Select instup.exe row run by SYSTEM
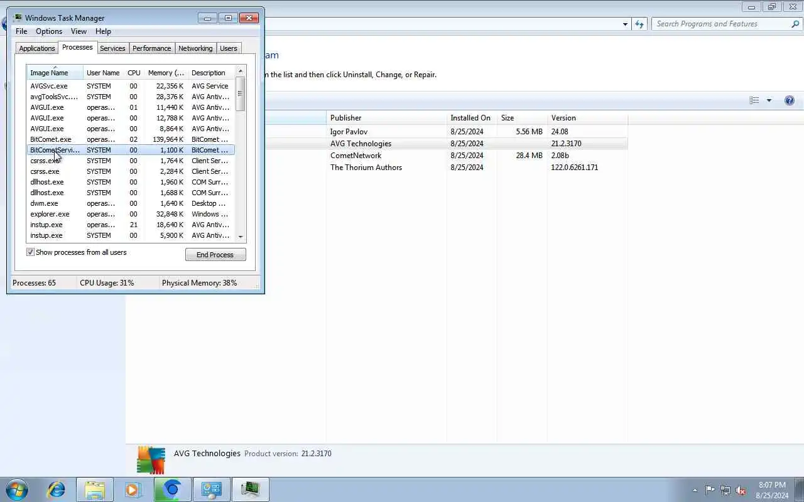The image size is (804, 502). pyautogui.click(x=131, y=235)
